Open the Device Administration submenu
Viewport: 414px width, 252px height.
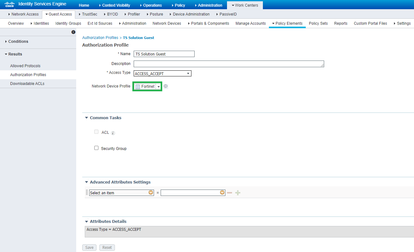[x=190, y=14]
